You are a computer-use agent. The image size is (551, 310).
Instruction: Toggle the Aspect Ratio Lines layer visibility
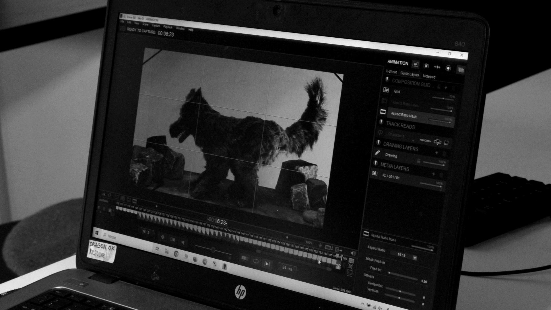pos(384,101)
